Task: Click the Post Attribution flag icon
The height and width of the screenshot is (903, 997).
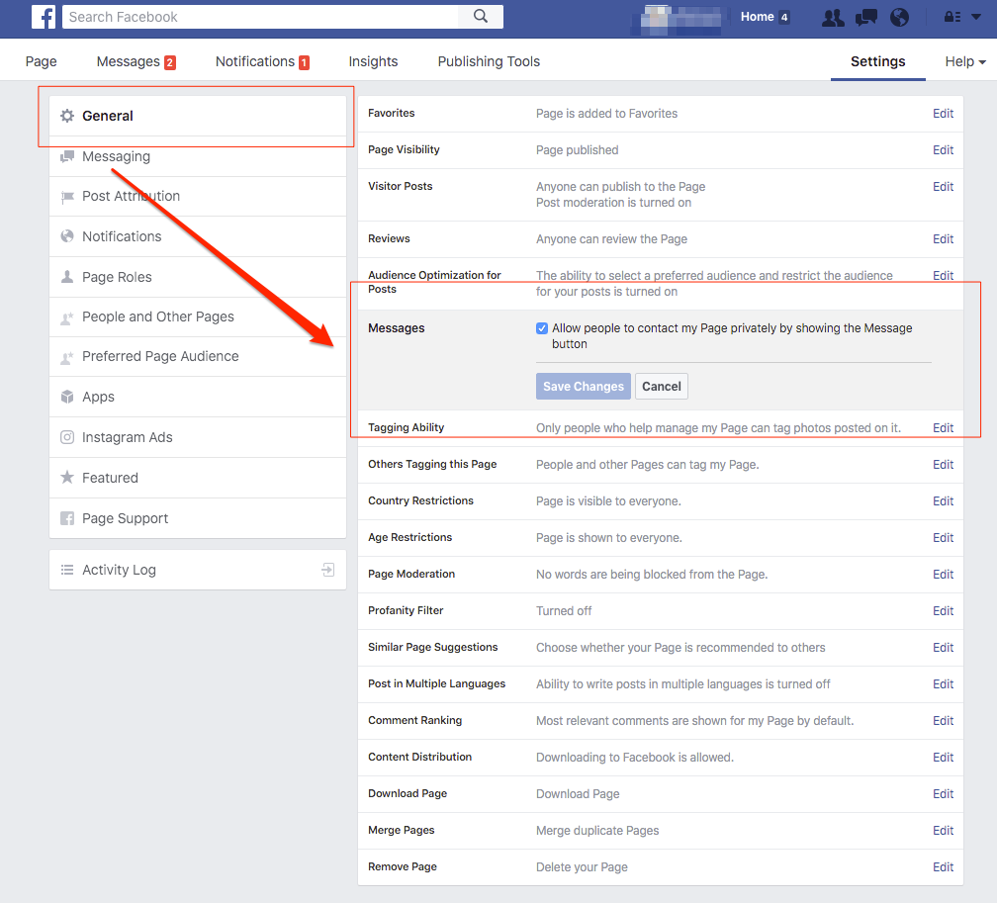Action: [67, 197]
